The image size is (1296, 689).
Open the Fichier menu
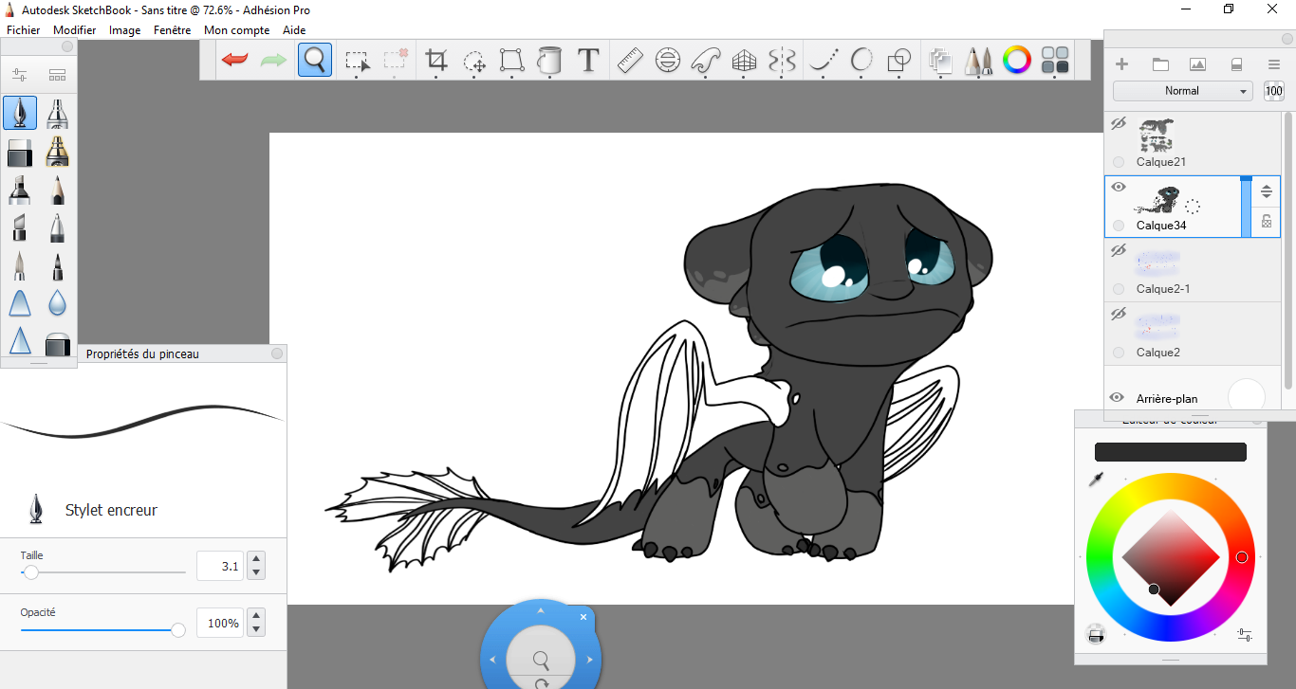[x=23, y=30]
